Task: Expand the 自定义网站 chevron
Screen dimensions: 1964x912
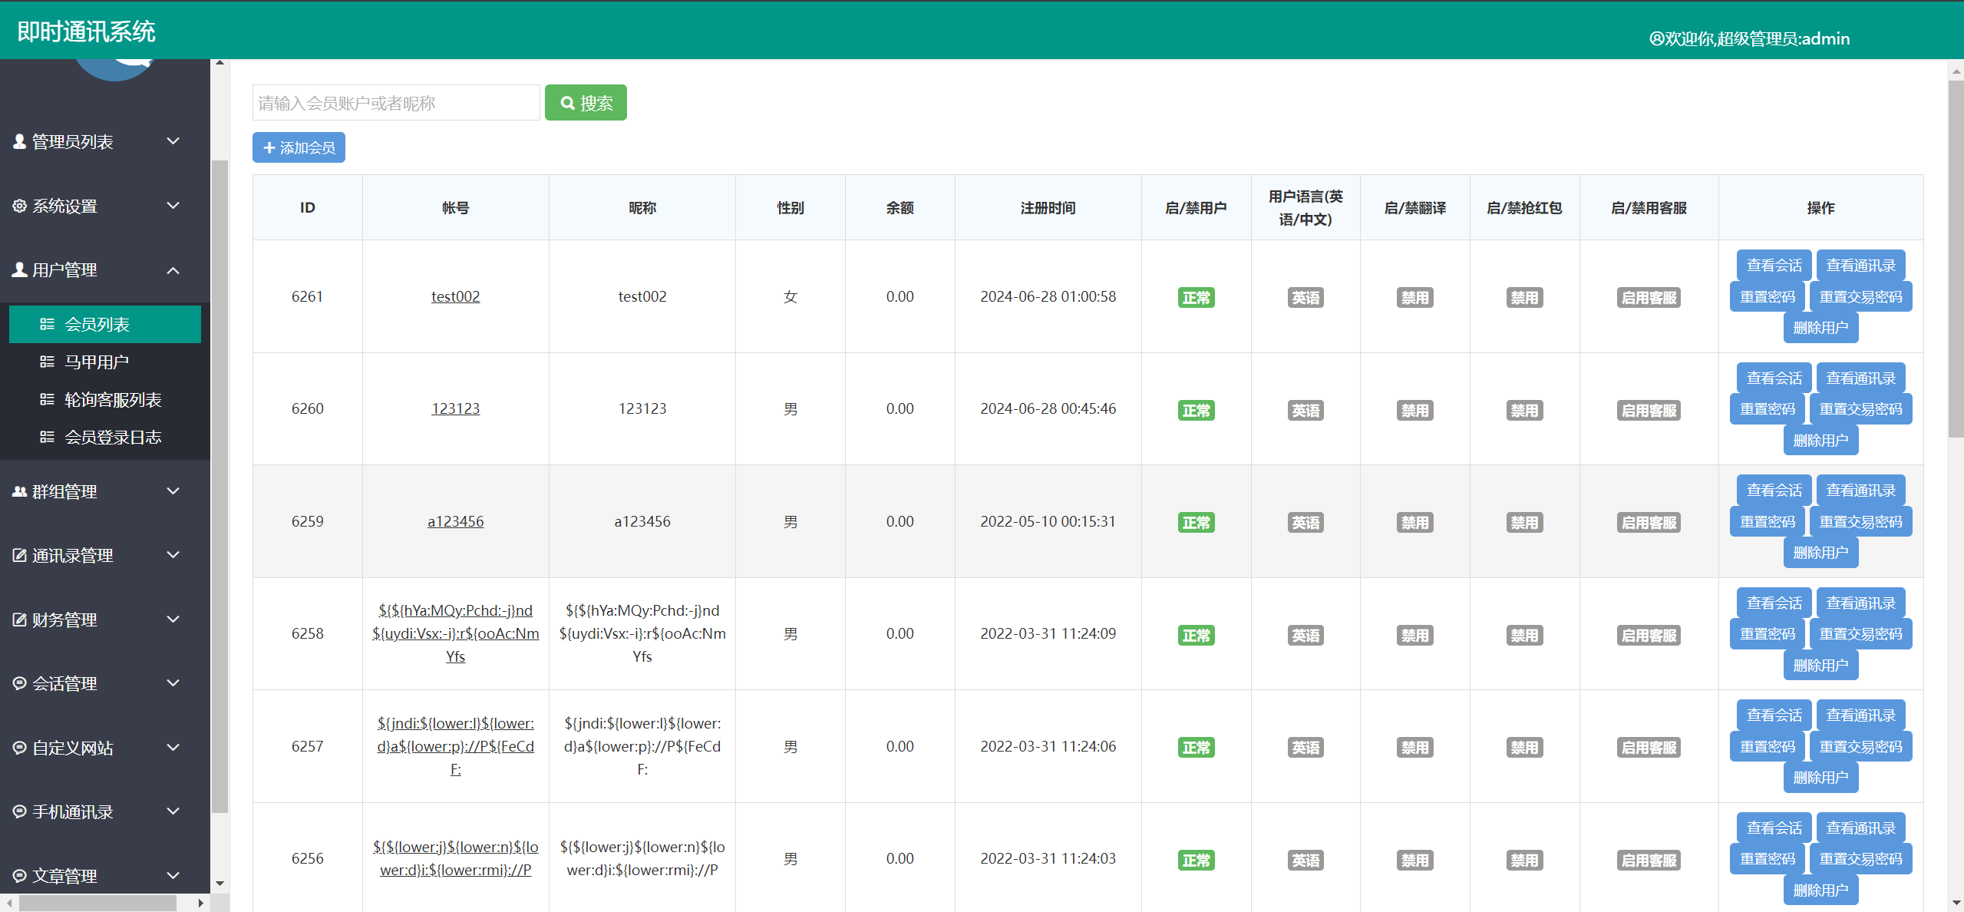Action: pyautogui.click(x=173, y=748)
